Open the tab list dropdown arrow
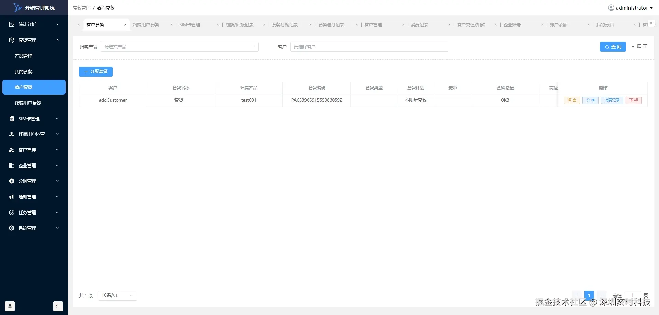 point(651,23)
